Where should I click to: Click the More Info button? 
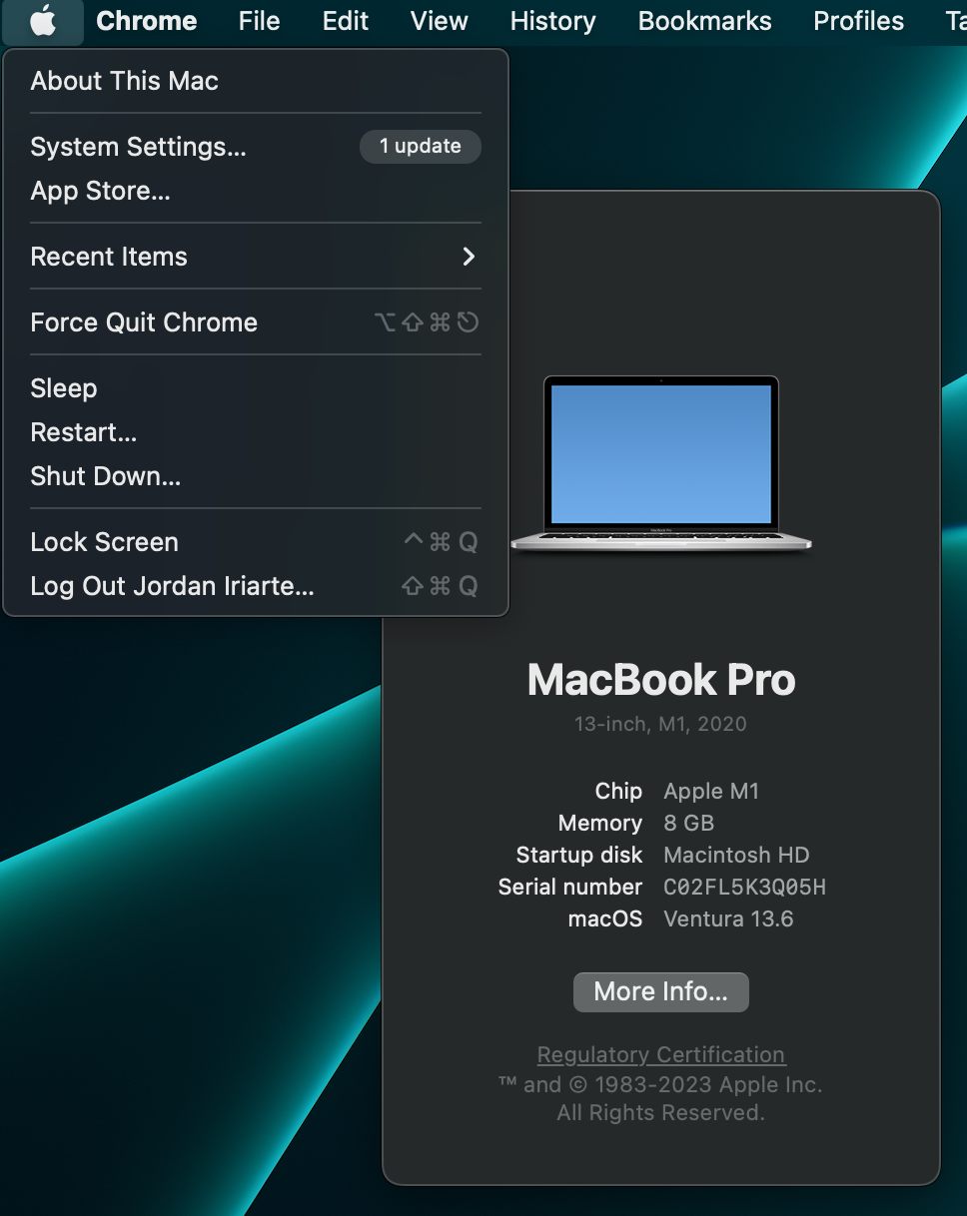(660, 991)
